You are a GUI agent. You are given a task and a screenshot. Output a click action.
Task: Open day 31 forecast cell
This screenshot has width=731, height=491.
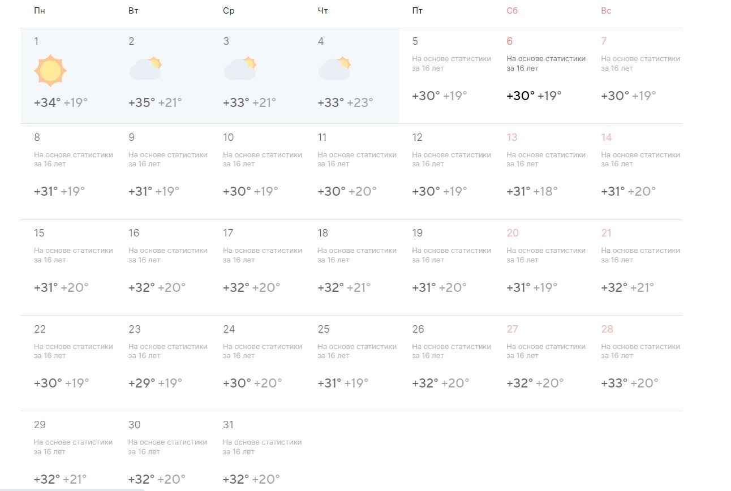pos(257,451)
